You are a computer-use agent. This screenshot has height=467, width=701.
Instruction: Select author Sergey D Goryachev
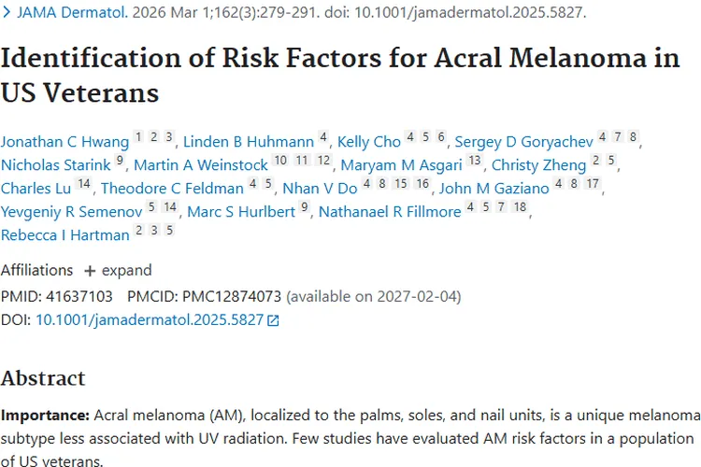tap(523, 142)
